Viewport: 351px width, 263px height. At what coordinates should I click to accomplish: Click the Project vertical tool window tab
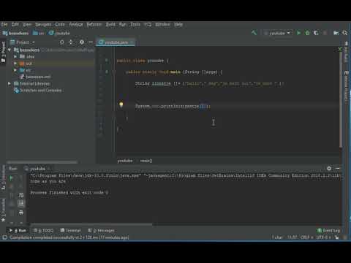(3, 52)
